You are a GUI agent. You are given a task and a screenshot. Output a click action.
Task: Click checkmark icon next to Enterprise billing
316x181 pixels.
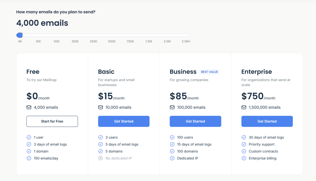[x=244, y=158]
